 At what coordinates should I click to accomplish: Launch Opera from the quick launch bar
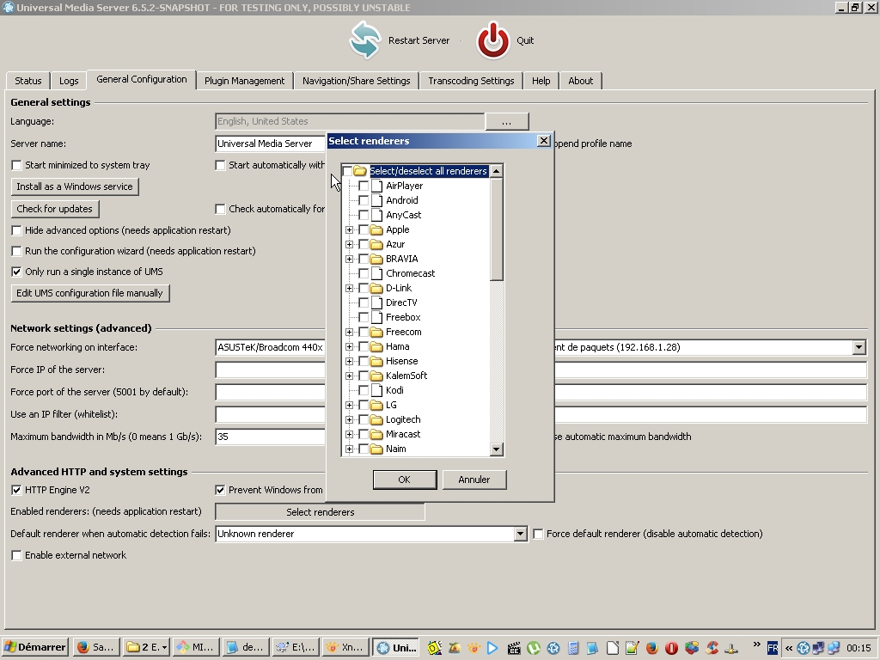671,648
